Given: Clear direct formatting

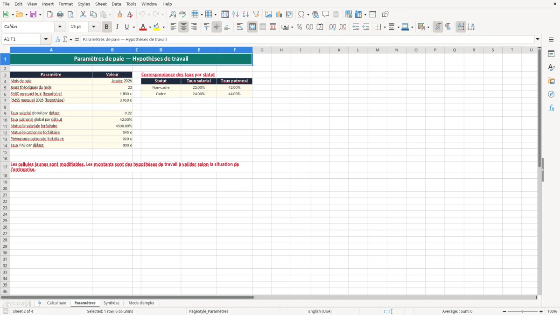Looking at the screenshot, I should point(130,14).
